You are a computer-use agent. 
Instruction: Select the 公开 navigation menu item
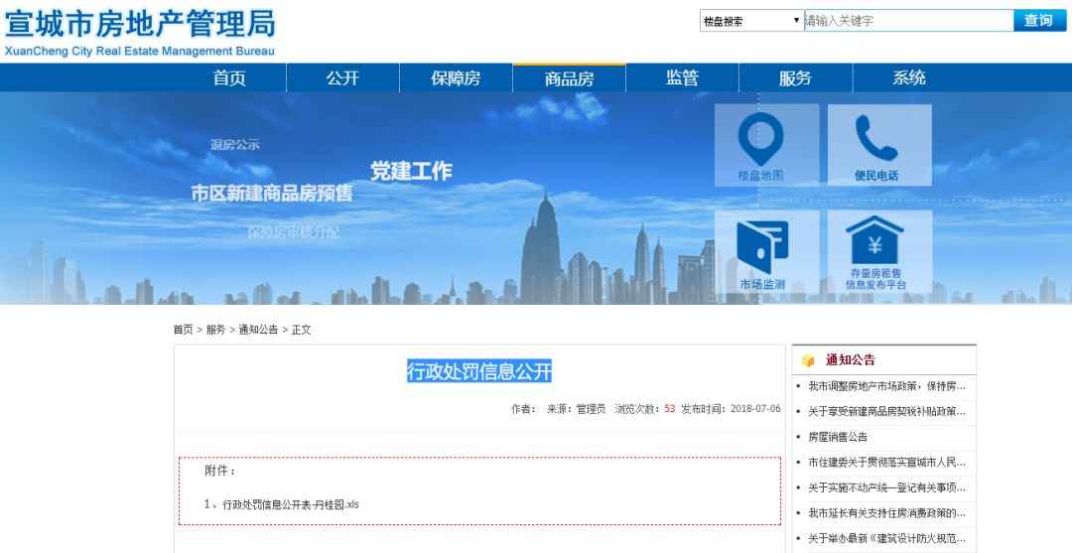[342, 78]
